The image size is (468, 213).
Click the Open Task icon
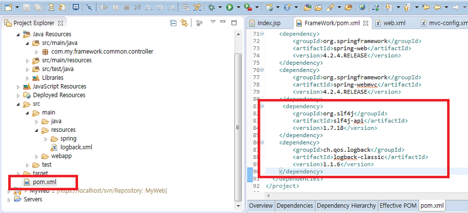pos(318,7)
